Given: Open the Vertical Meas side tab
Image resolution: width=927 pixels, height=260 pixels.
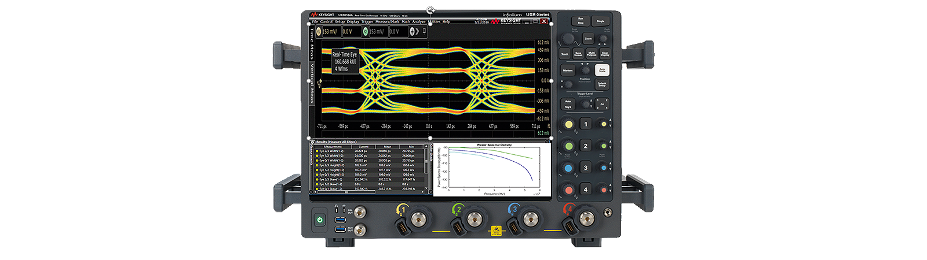Looking at the screenshot, I should [311, 83].
